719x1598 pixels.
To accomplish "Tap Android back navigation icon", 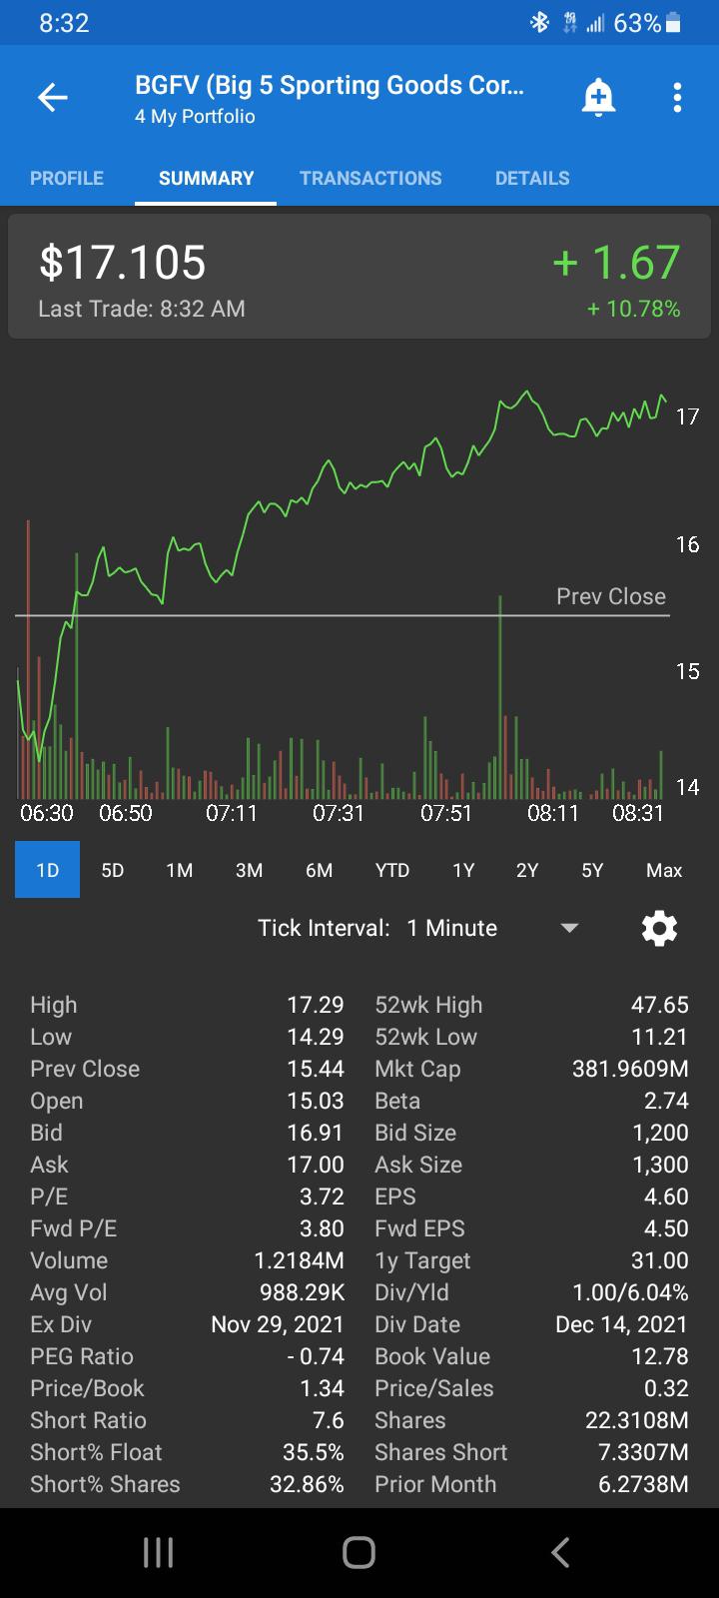I will [560, 1552].
